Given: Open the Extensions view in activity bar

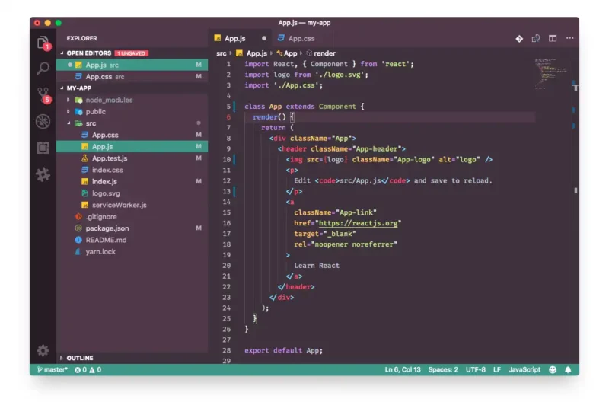Looking at the screenshot, I should click(43, 148).
